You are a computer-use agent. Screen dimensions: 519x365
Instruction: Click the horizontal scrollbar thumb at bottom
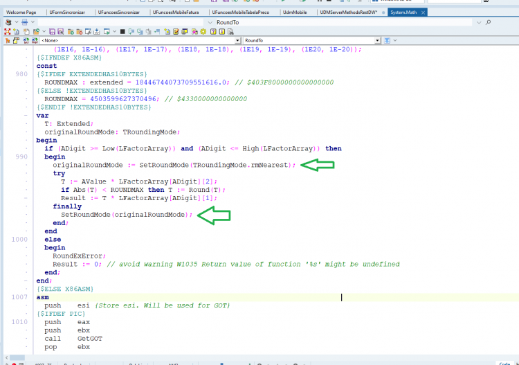coord(17,357)
